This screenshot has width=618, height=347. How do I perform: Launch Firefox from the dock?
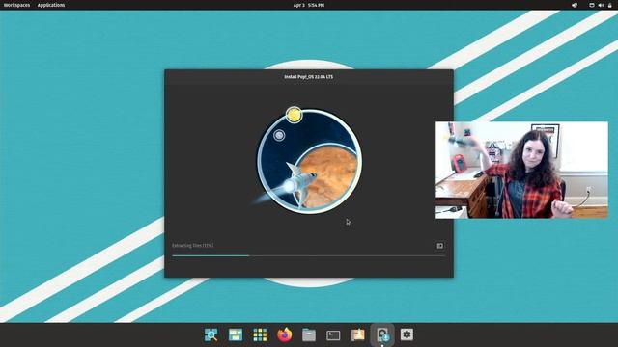pyautogui.click(x=285, y=334)
